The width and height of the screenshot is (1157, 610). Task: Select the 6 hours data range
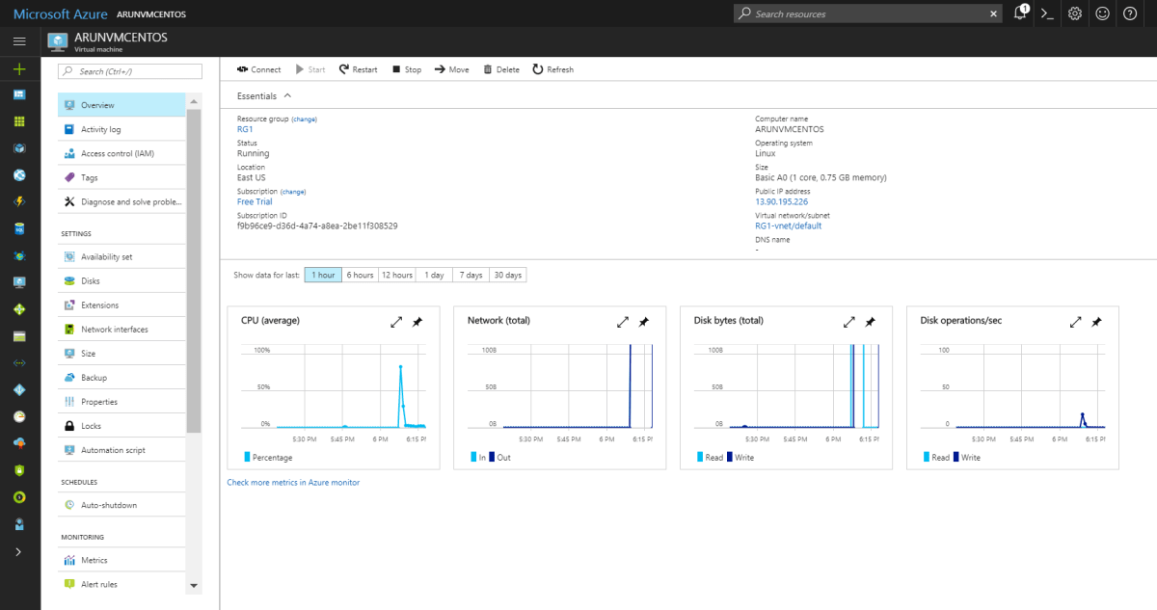click(359, 275)
